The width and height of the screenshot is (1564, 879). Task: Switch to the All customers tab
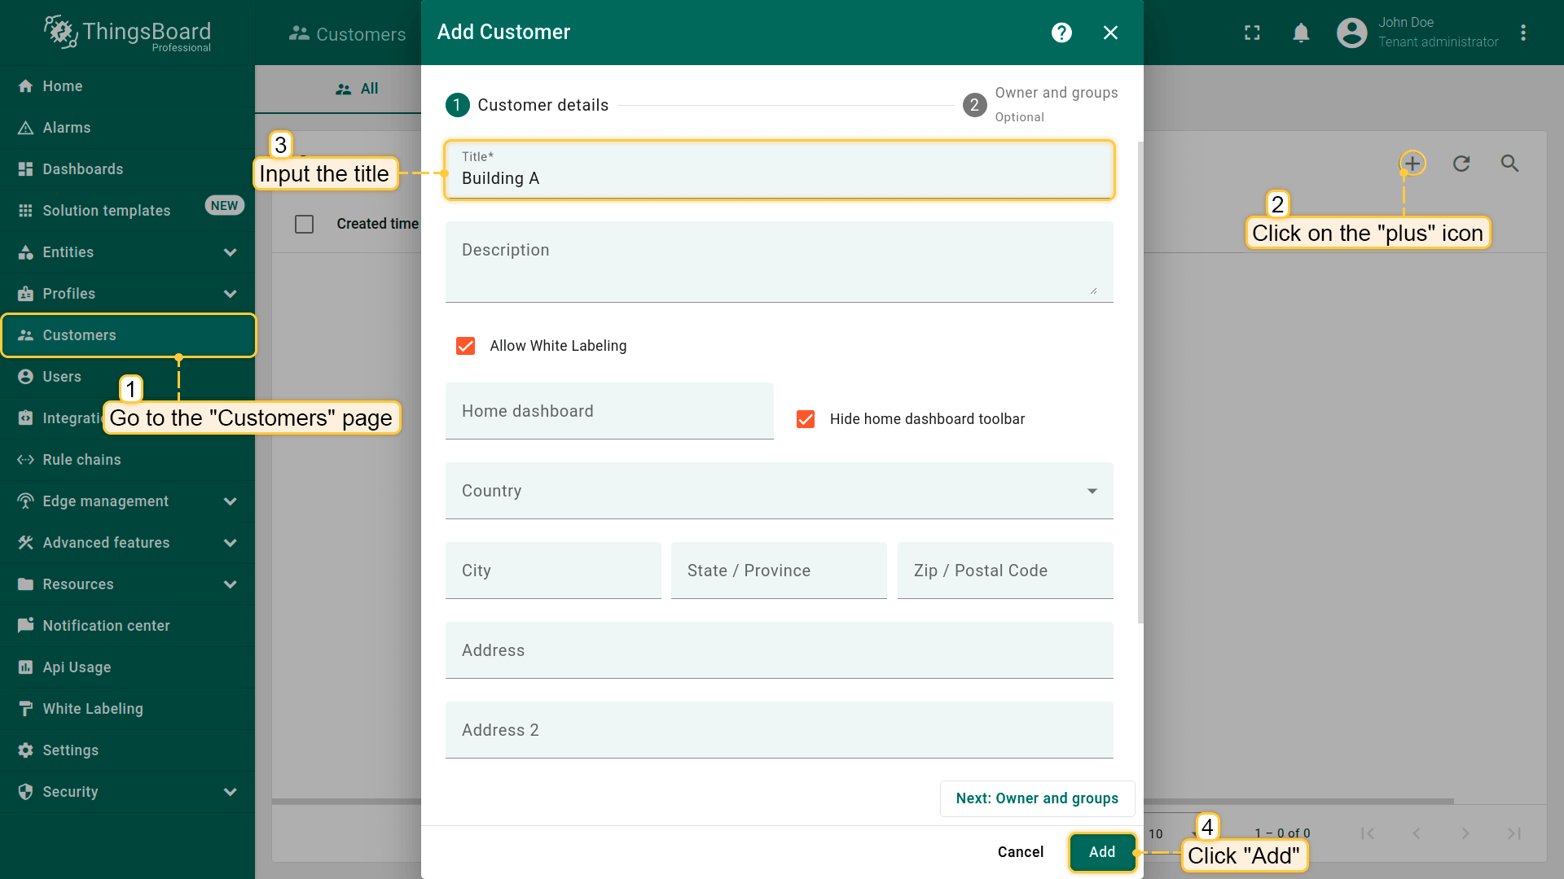pos(357,89)
